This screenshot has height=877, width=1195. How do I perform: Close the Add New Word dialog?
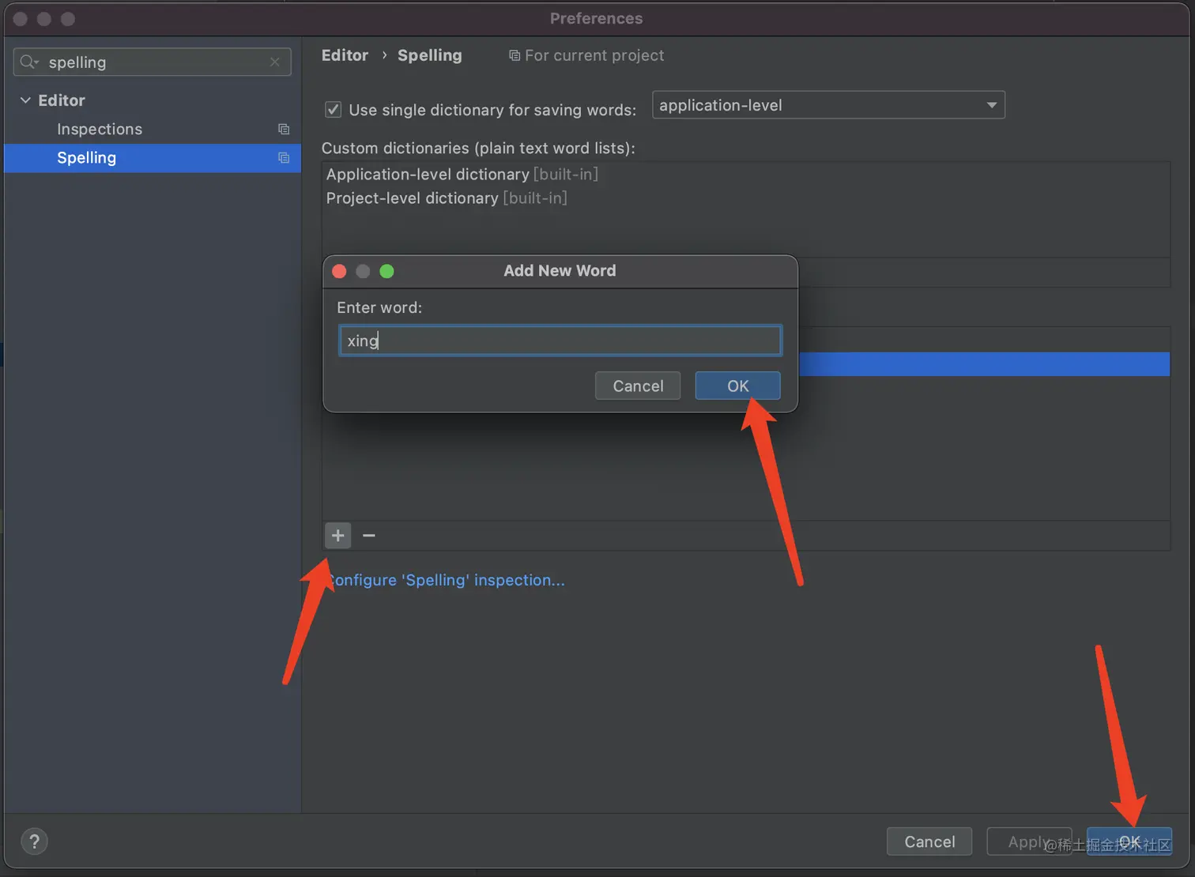point(339,271)
